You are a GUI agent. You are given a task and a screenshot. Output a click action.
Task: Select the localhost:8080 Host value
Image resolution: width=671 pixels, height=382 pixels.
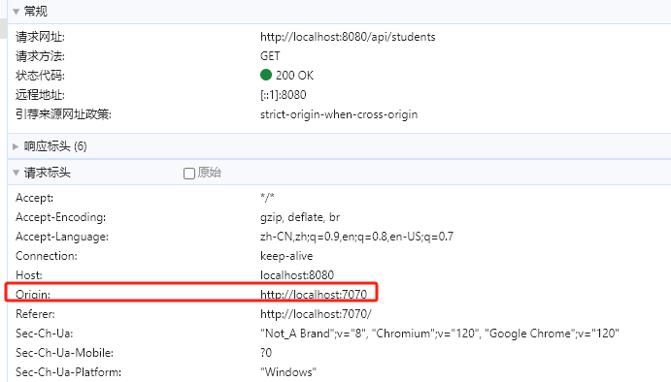click(297, 275)
